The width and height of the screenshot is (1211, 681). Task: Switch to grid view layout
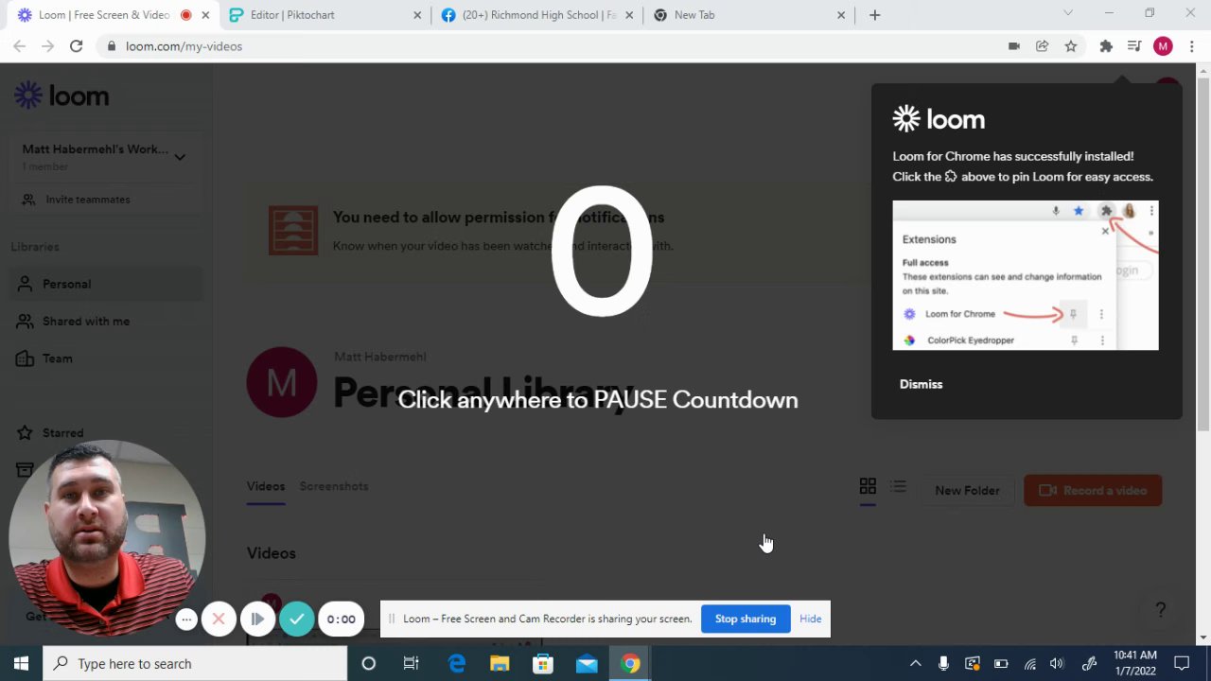(x=868, y=486)
